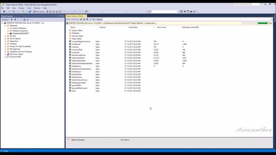Image resolution: width=276 pixels, height=155 pixels.
Task: Open the Connect dropdown in Object Explorer
Action: tap(6, 19)
